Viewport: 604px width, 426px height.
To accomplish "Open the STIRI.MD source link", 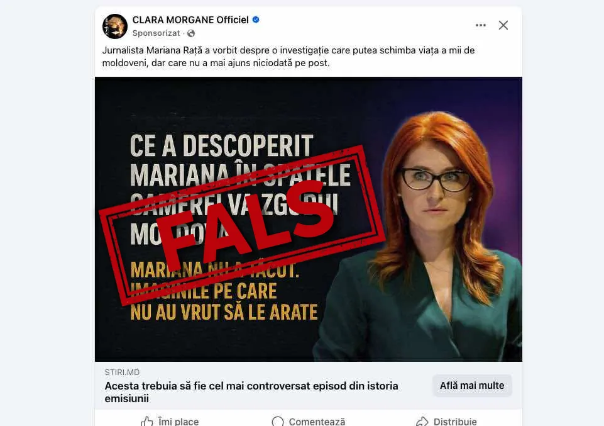I will (122, 372).
